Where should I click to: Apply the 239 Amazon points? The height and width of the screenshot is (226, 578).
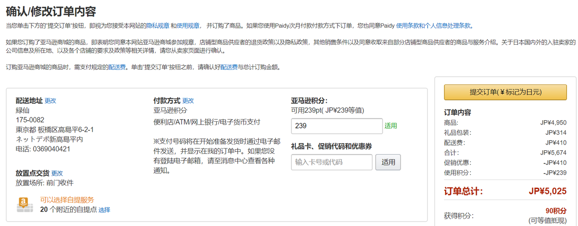[x=391, y=126]
